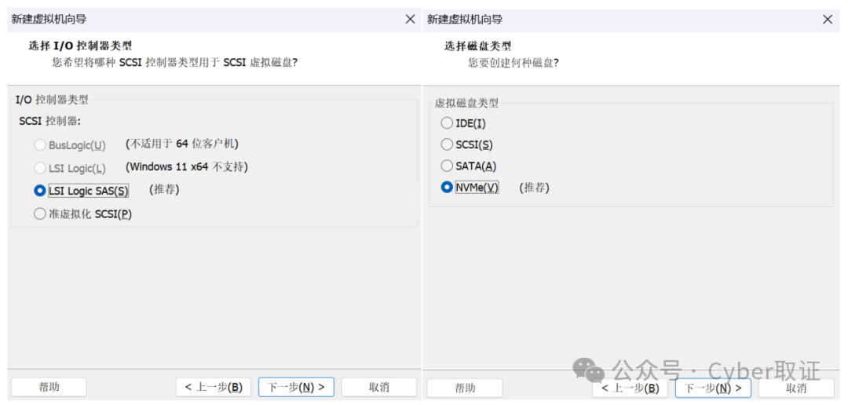The width and height of the screenshot is (848, 405).
Task: Choose the IDE(I) virtual disk type
Action: pos(447,123)
